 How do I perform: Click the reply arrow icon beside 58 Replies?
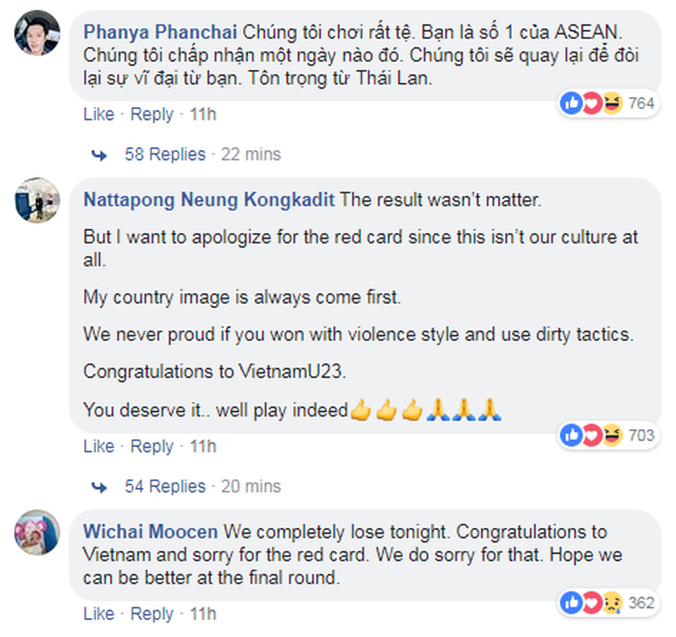(99, 155)
